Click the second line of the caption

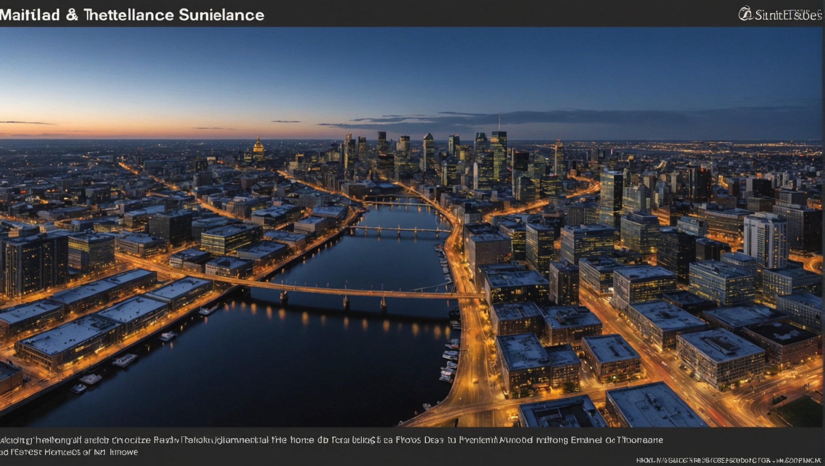pos(69,452)
